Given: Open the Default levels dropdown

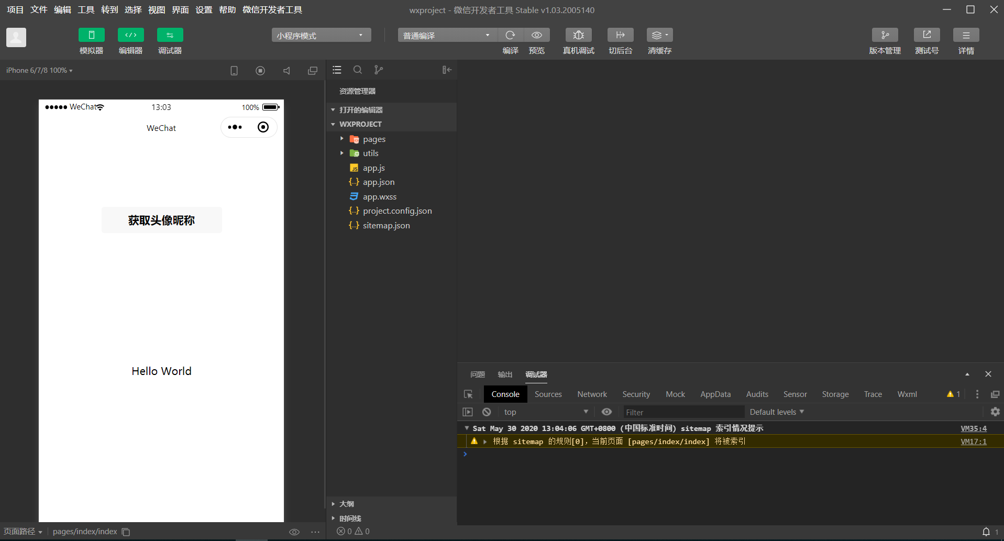Looking at the screenshot, I should coord(777,412).
